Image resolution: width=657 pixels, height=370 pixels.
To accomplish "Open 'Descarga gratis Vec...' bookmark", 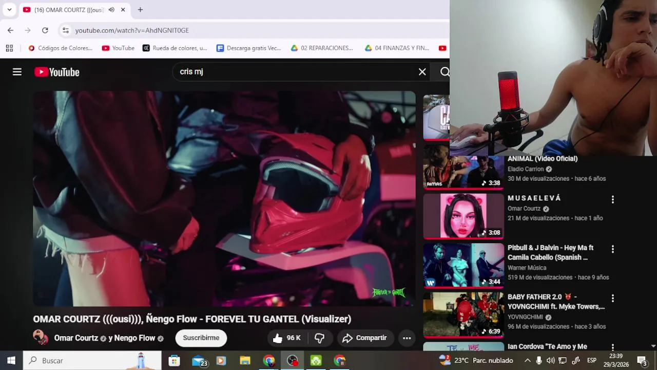I will click(x=248, y=48).
